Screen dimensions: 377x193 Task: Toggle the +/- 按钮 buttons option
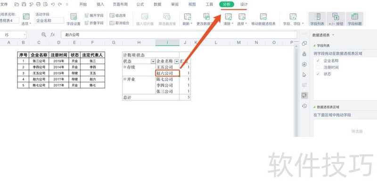pyautogui.click(x=336, y=19)
